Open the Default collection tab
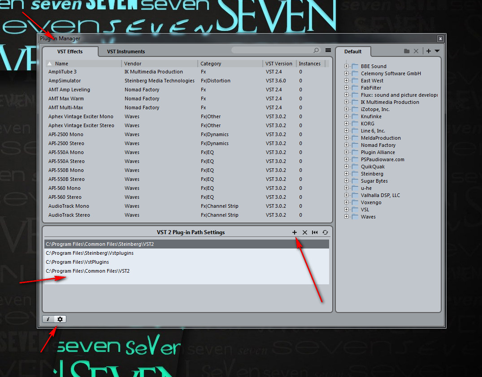 pyautogui.click(x=353, y=51)
